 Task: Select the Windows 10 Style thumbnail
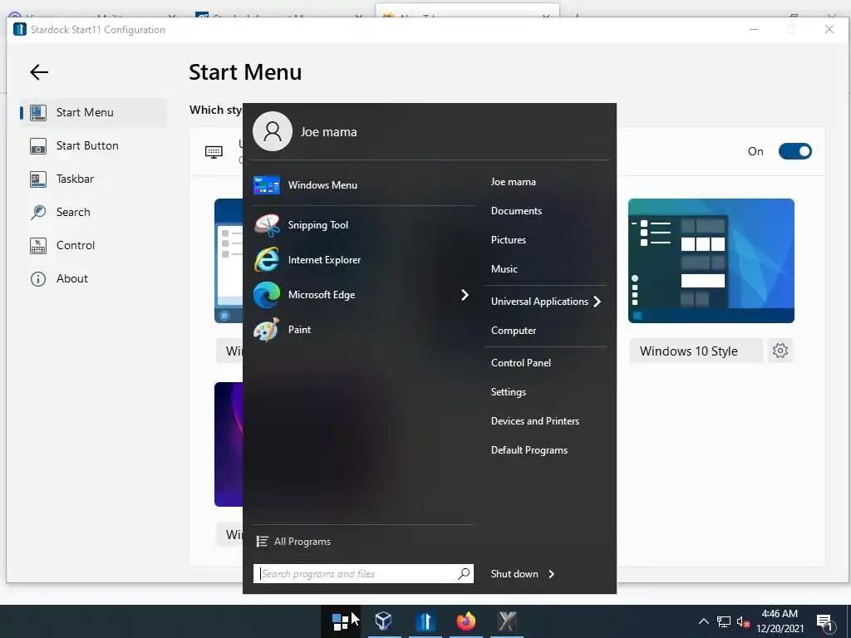pos(711,260)
